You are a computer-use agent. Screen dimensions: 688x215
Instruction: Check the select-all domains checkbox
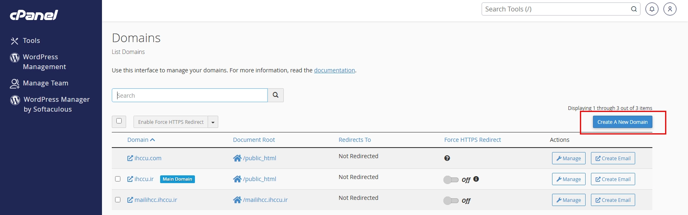(119, 121)
